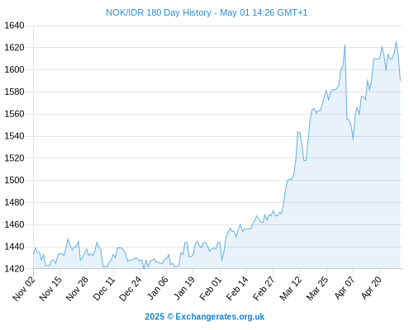Image resolution: width=409 pixels, height=330 pixels.
Task: Click the chart title NOK/IDR 180 Day History
Action: [159, 12]
